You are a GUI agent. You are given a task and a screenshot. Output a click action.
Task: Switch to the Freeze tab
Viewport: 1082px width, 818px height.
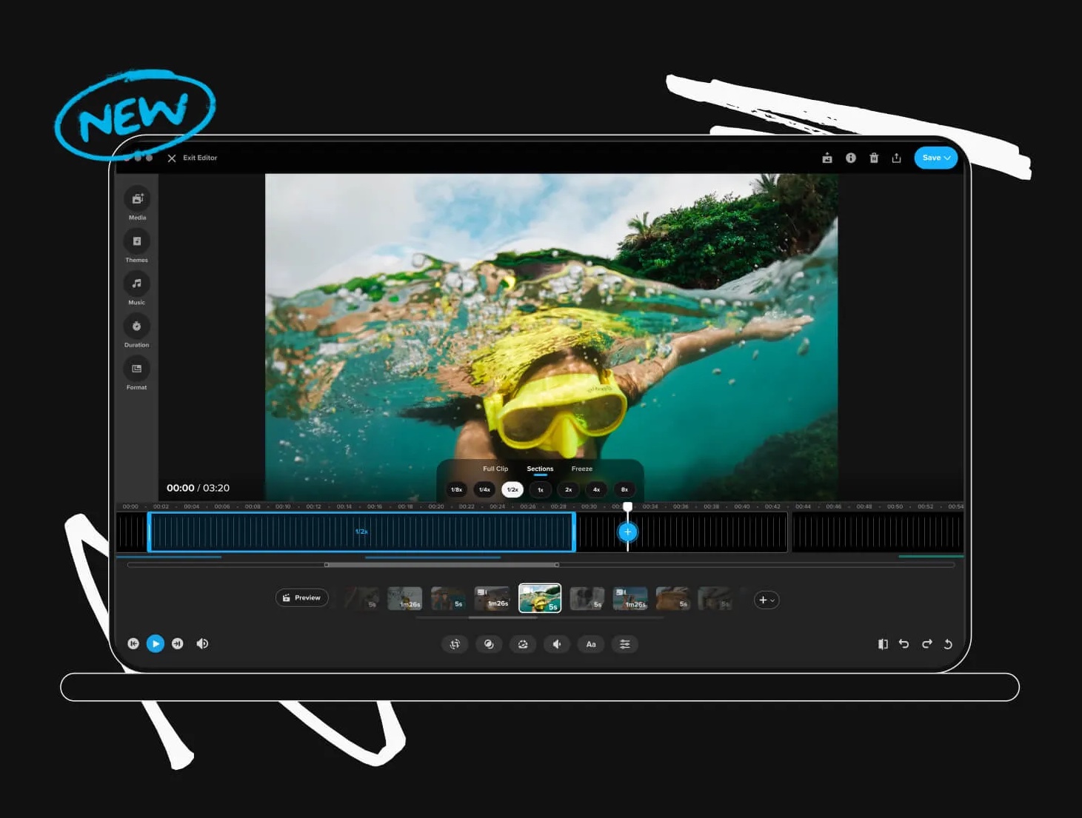coord(581,469)
